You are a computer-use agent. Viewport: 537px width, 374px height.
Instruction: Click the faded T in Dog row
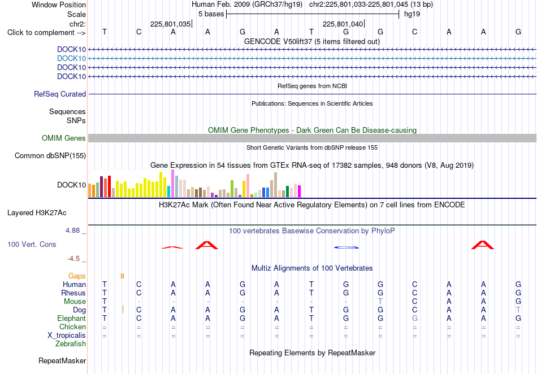pyautogui.click(x=518, y=310)
